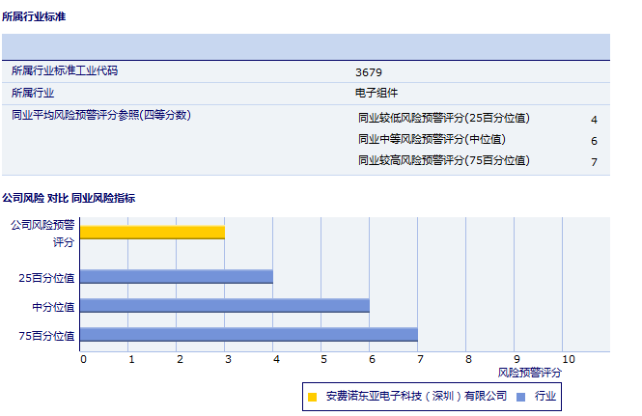642x416 pixels.
Task: Select 同业较高风险预警评分(75百分位值) text
Action: tap(444, 161)
